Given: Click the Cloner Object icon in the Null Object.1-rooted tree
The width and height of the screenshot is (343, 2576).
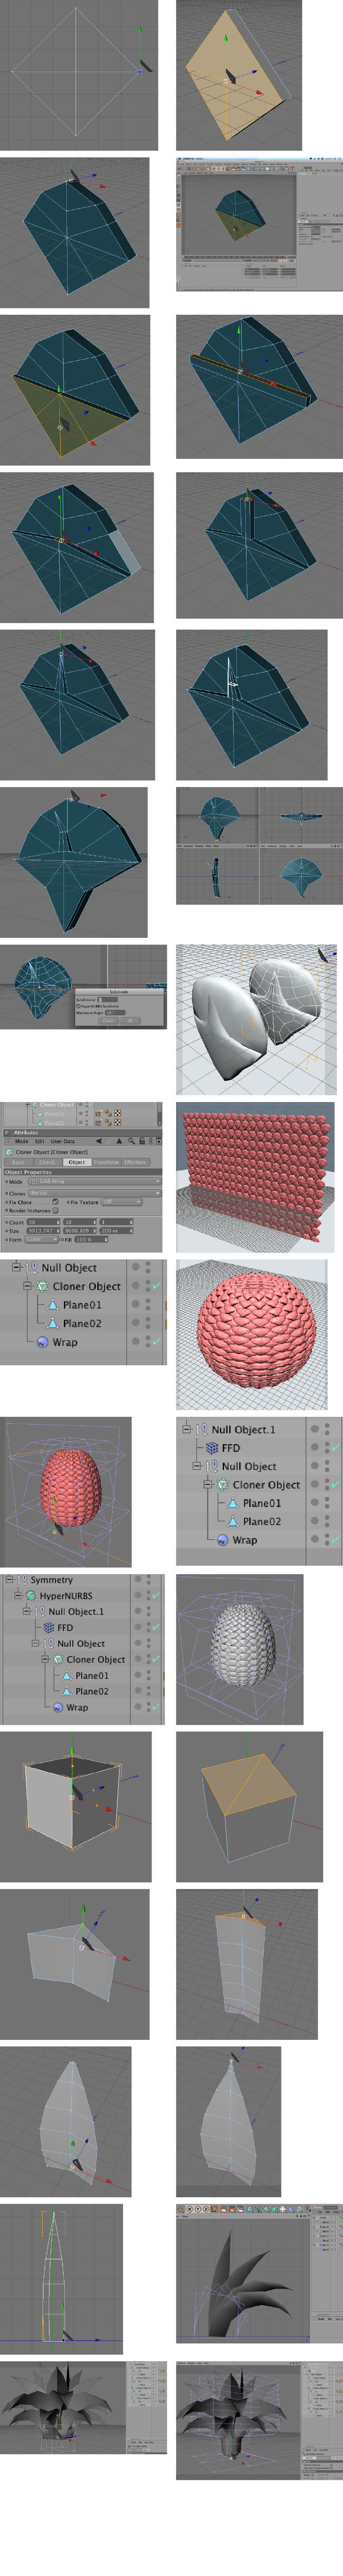Looking at the screenshot, I should tap(223, 1485).
